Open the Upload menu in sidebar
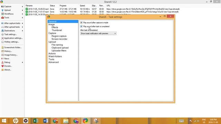This screenshot has height=124, width=221. tap(7, 10)
